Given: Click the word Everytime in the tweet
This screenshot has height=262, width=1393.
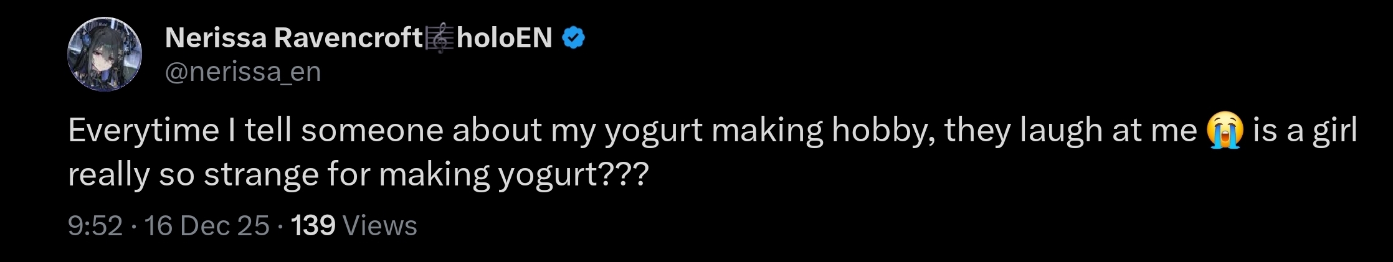Looking at the screenshot, I should tap(143, 131).
